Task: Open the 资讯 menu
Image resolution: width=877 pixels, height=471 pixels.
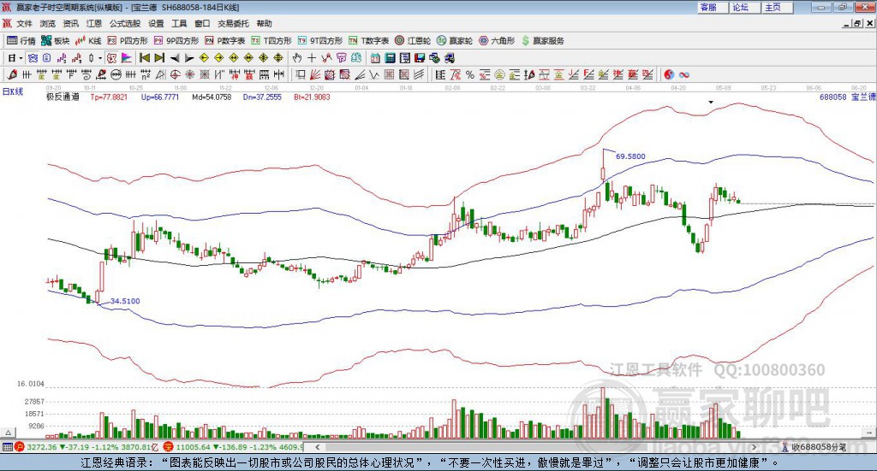Action: (x=70, y=23)
